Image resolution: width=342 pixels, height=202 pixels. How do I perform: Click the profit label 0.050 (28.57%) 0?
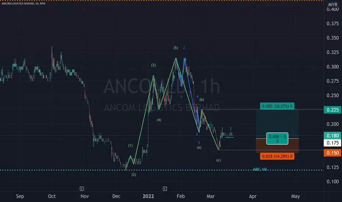[277, 106]
